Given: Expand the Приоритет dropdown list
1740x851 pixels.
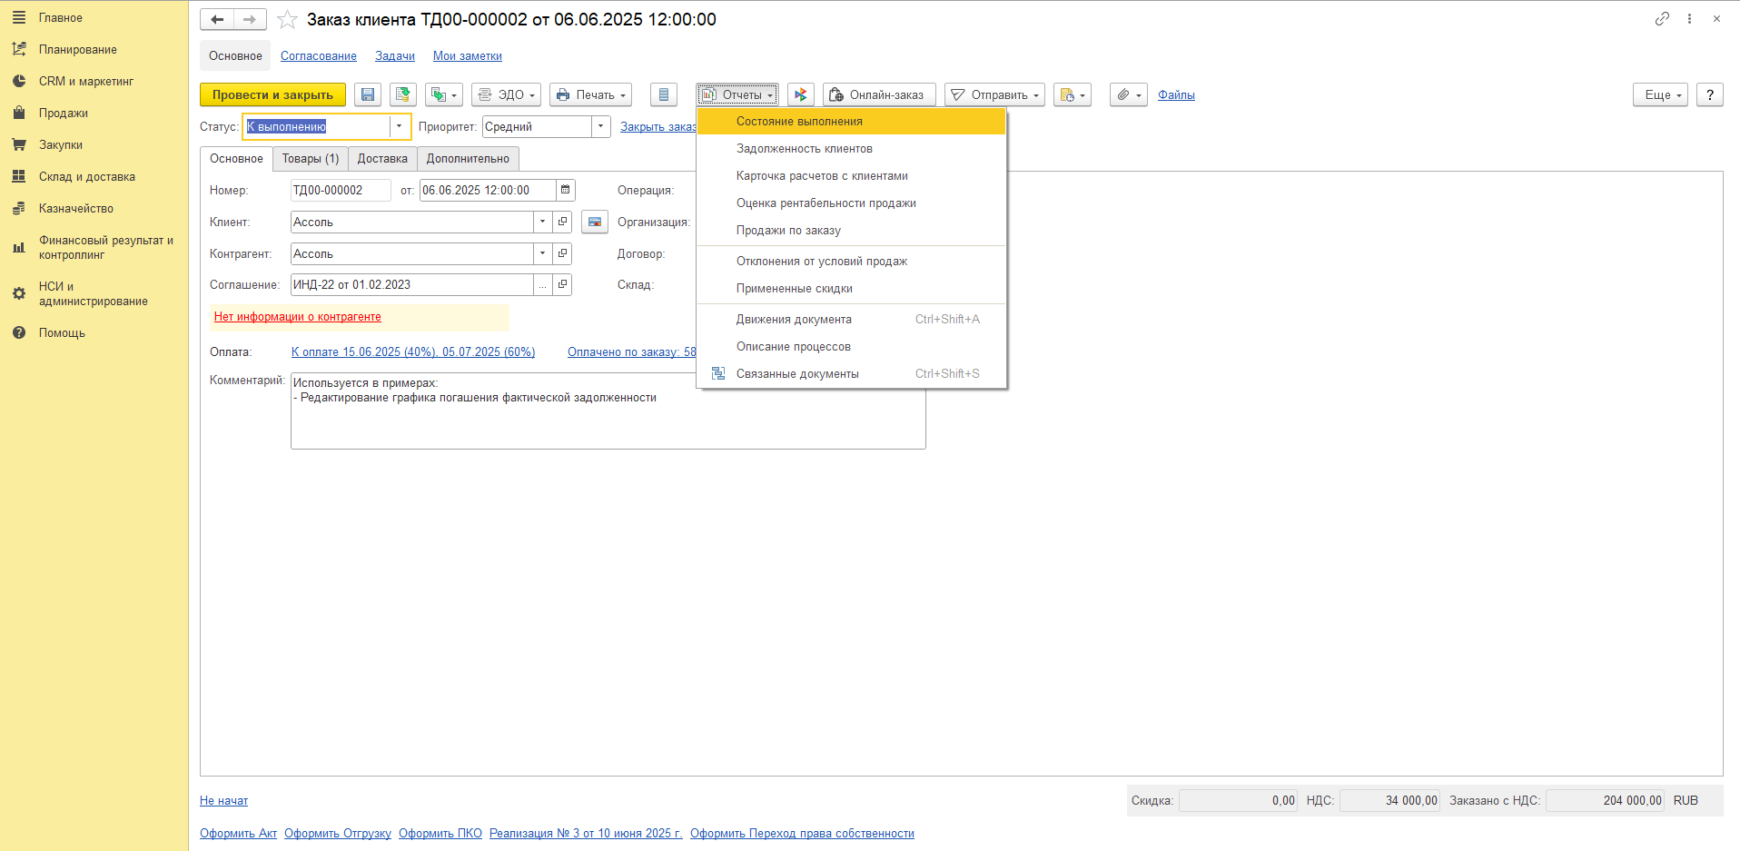Looking at the screenshot, I should (x=600, y=126).
